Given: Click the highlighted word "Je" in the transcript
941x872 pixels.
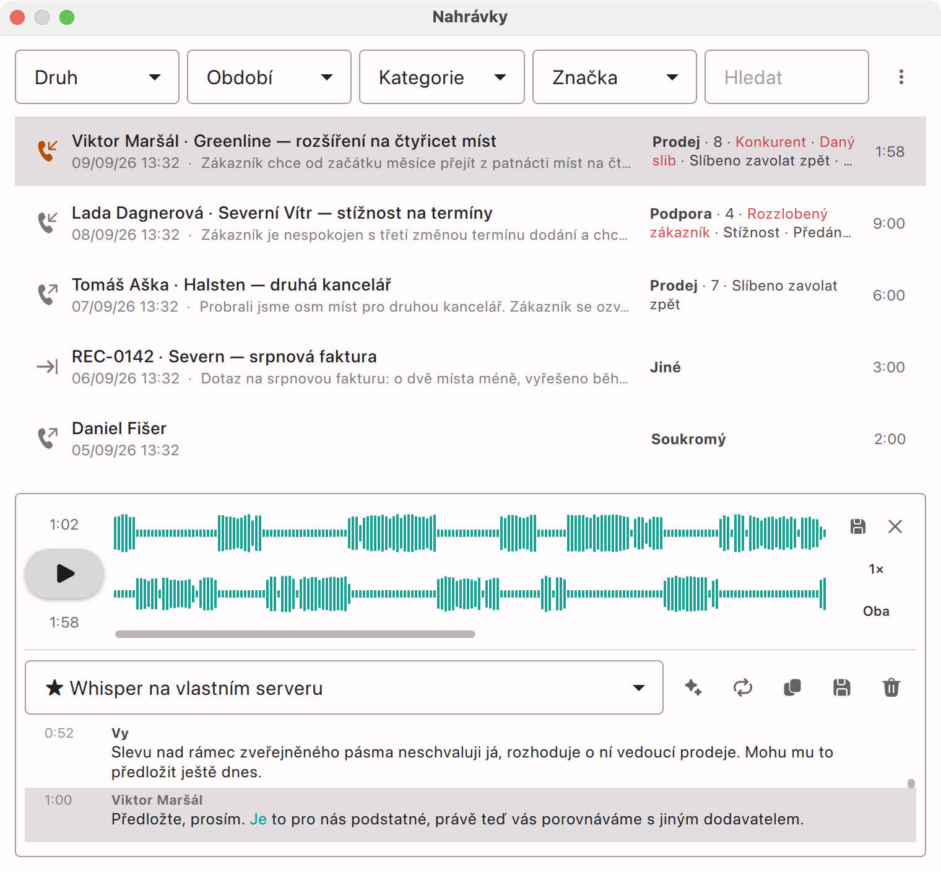Looking at the screenshot, I should pyautogui.click(x=258, y=819).
